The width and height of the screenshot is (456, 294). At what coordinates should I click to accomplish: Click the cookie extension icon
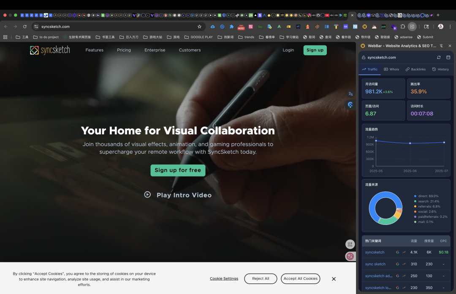(317, 27)
